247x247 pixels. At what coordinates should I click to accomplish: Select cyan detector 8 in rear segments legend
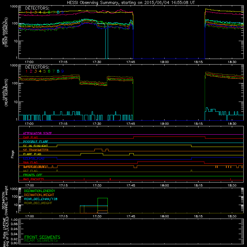click(58, 71)
